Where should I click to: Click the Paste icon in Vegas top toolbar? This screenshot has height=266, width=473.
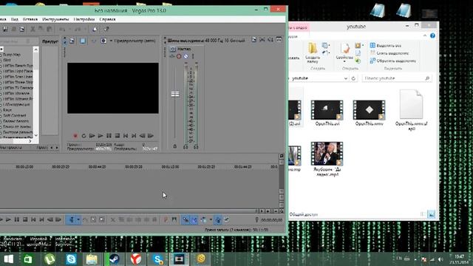coord(50,30)
